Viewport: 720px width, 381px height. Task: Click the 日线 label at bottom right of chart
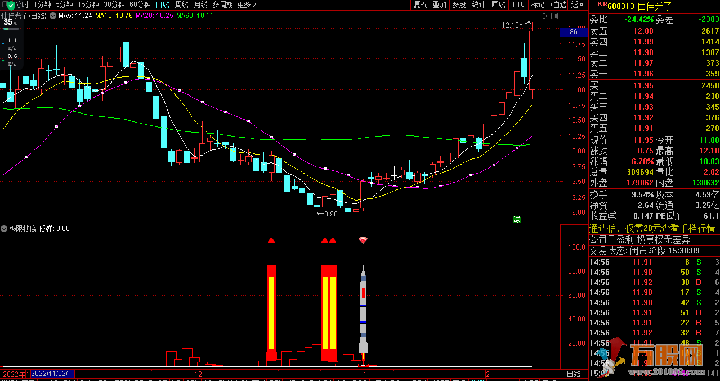click(x=573, y=374)
